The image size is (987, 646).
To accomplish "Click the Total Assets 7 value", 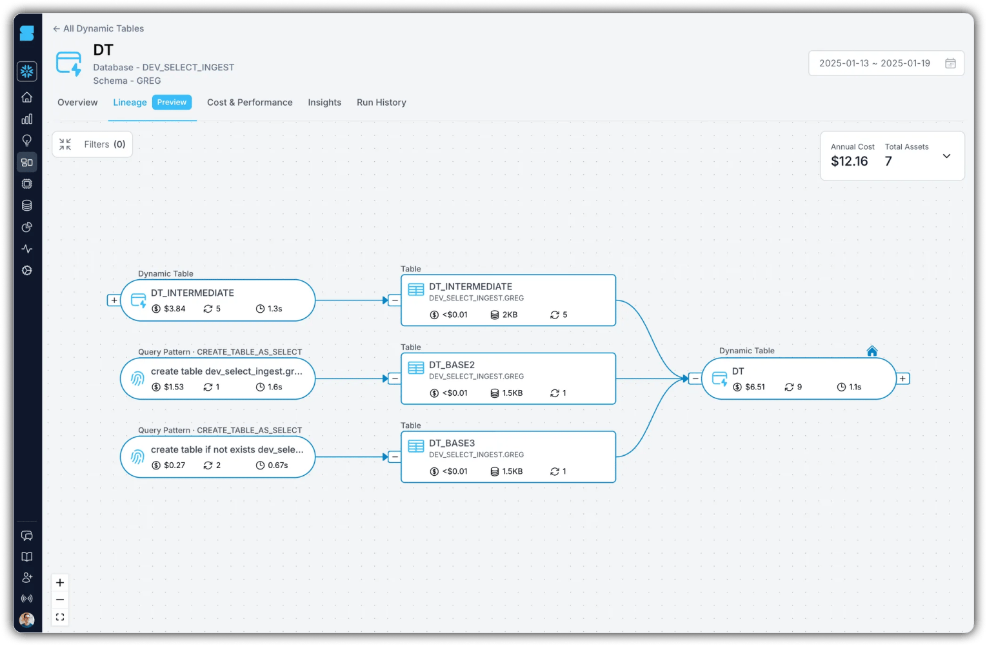I will coord(888,161).
